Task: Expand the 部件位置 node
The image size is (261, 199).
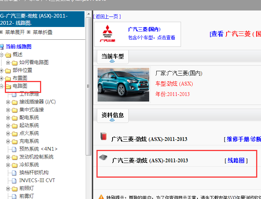Action: tap(1, 70)
